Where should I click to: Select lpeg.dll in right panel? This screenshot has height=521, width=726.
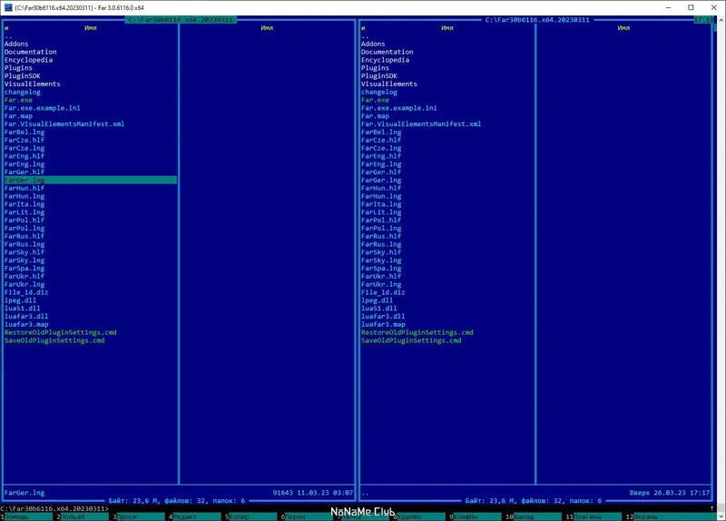pyautogui.click(x=377, y=300)
